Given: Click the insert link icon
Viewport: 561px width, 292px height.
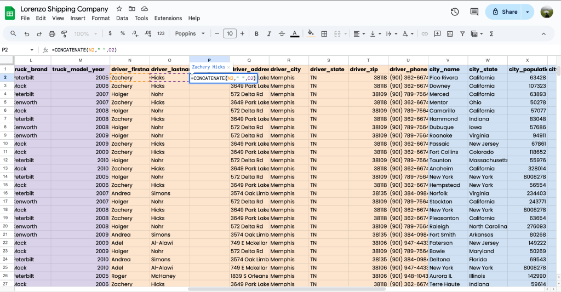Looking at the screenshot, I should tap(424, 34).
